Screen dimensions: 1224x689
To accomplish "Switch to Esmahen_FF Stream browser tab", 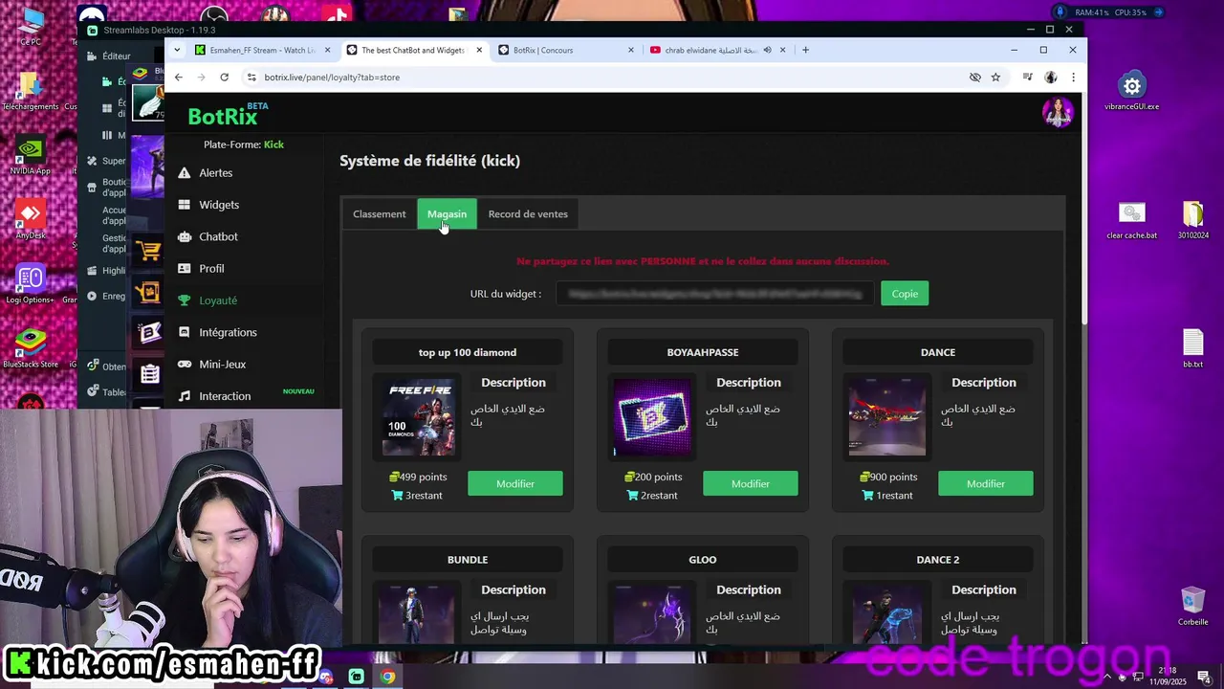I will [263, 50].
